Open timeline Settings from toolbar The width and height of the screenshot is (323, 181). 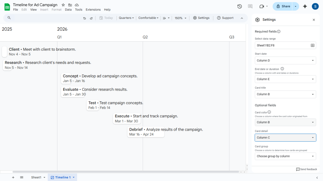201,18
